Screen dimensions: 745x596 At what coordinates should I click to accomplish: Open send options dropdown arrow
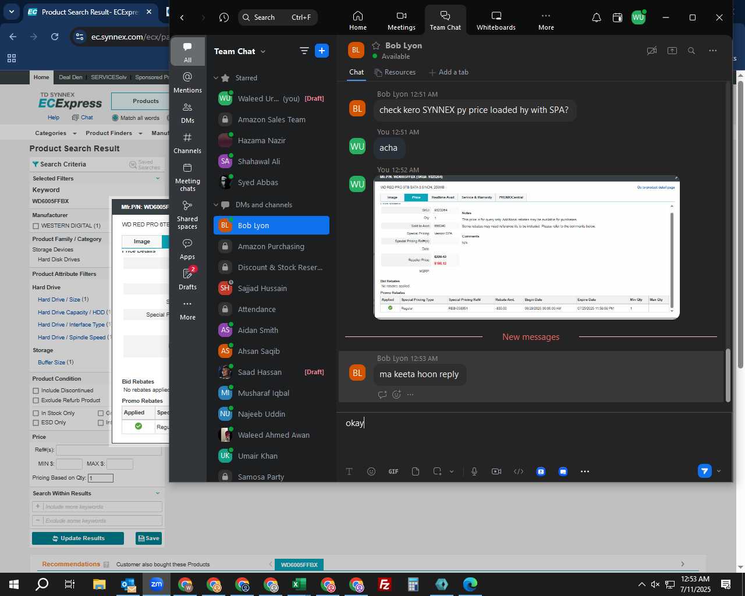pos(719,471)
